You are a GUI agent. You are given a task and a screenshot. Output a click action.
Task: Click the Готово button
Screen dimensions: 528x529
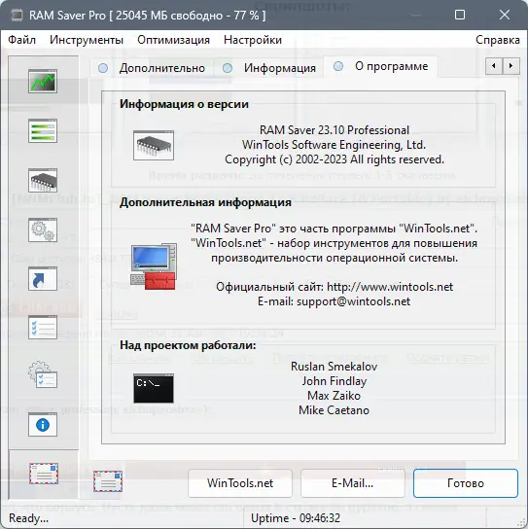tap(466, 483)
